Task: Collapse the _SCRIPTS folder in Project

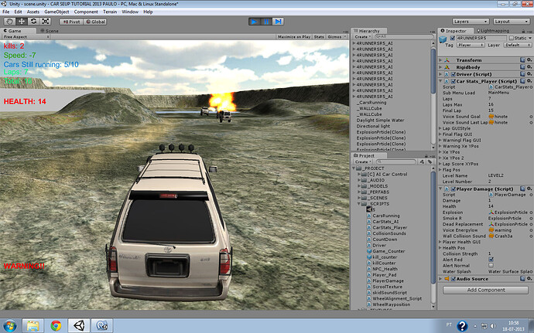Action: (359, 204)
